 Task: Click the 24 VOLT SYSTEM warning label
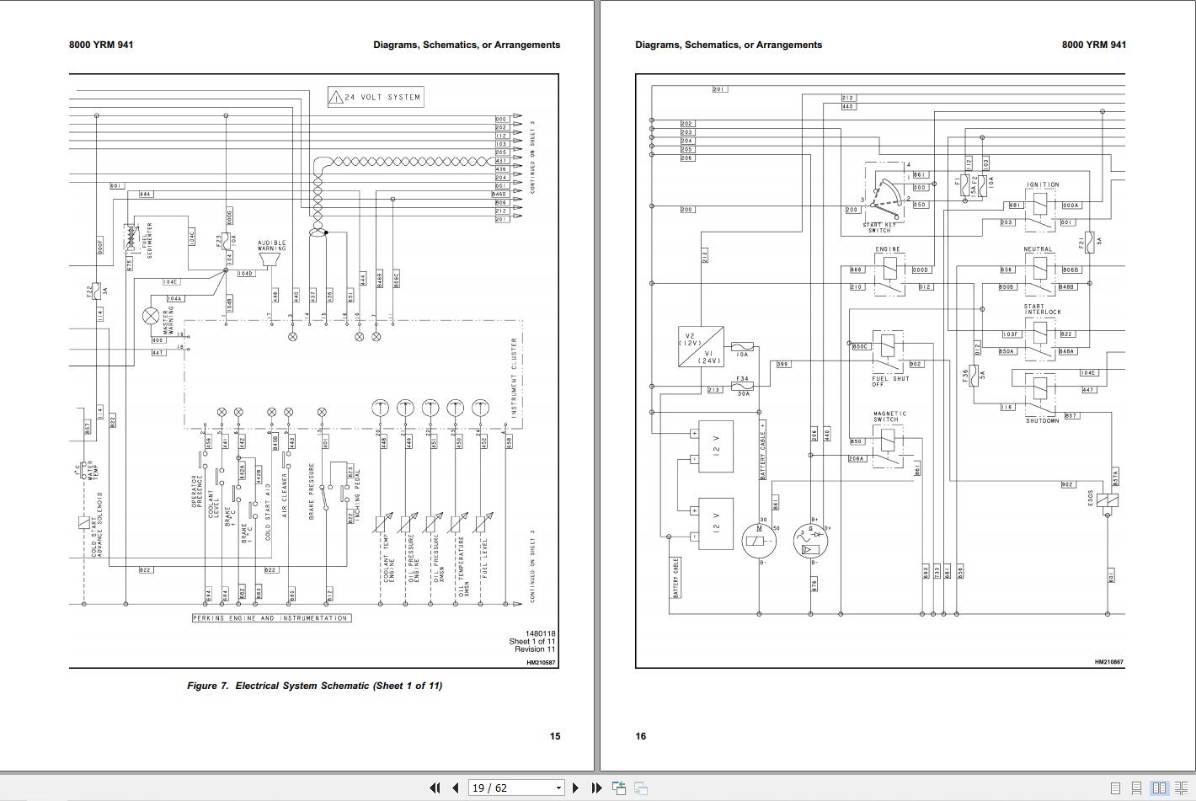375,97
